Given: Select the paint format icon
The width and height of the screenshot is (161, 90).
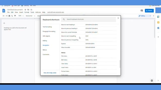Looking at the screenshot, I should point(15,16).
